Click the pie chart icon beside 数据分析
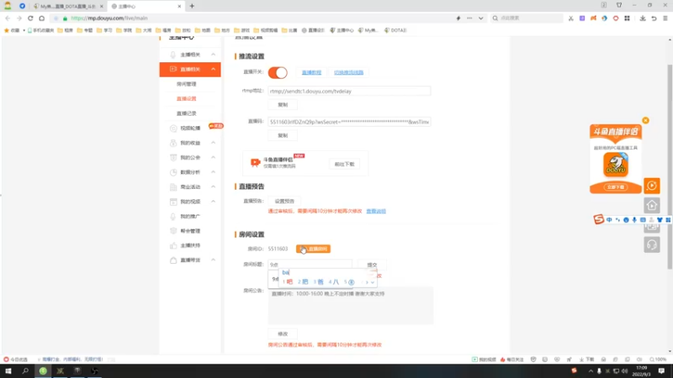The image size is (673, 378). pos(173,172)
